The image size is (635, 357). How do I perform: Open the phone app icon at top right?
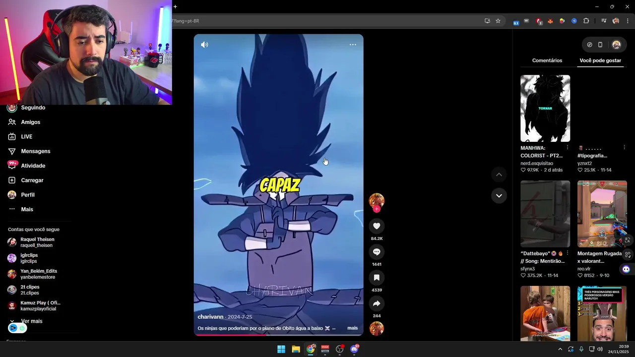[x=600, y=45]
